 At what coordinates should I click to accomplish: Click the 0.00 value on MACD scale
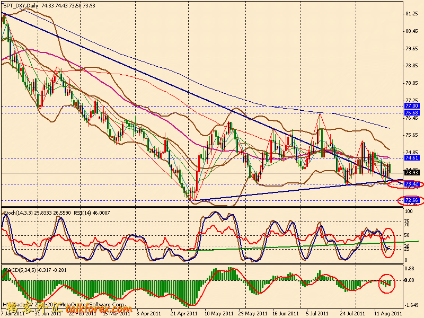point(410,280)
